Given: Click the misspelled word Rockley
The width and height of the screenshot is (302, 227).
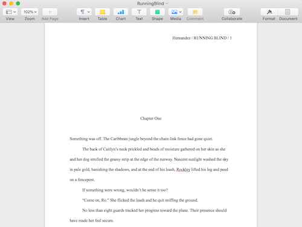Looking at the screenshot, I should coord(183,170).
